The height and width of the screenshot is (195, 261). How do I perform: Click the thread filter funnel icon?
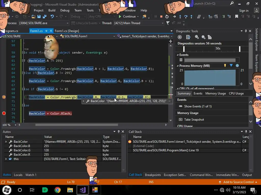(x=168, y=23)
